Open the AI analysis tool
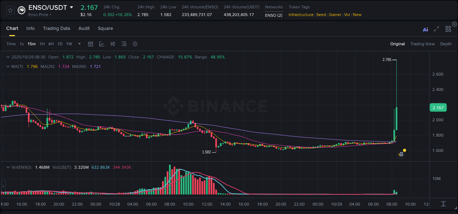458x214 pixels. pos(425,29)
